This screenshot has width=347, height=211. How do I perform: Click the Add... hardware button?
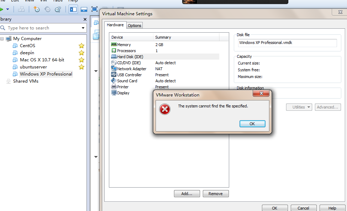click(187, 194)
